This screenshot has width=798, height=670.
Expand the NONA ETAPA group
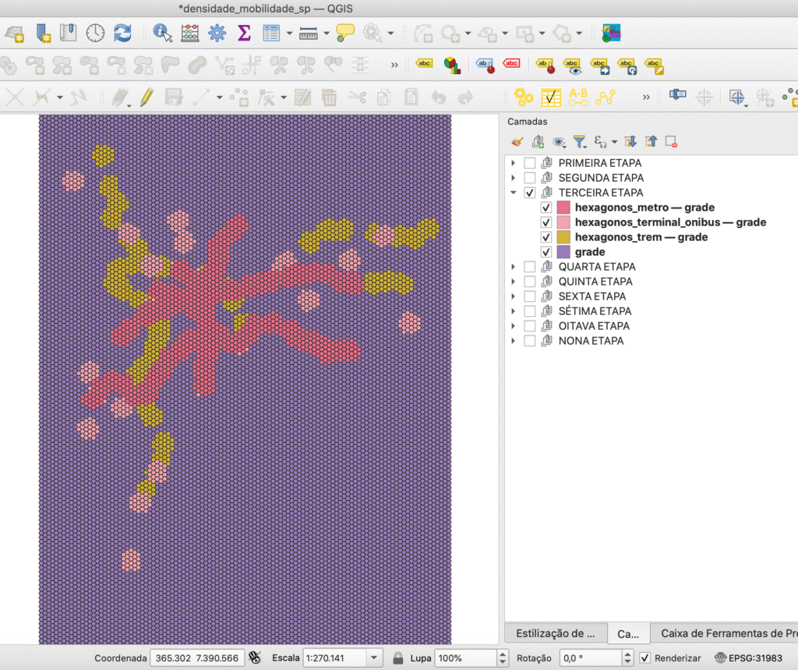click(x=513, y=340)
